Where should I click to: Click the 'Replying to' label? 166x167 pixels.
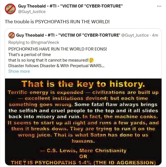(x=19, y=42)
